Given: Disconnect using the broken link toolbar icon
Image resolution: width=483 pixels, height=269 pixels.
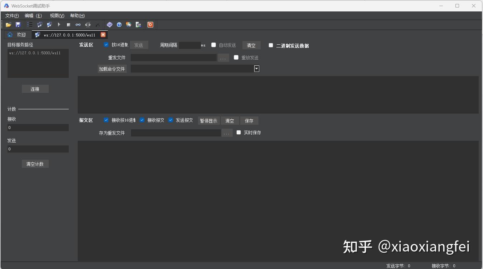Looking at the screenshot, I should (x=88, y=25).
